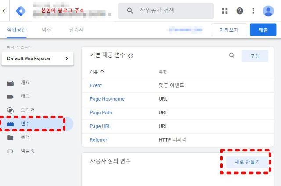Open the Page Path variable link
281x186 pixels.
tap(101, 113)
